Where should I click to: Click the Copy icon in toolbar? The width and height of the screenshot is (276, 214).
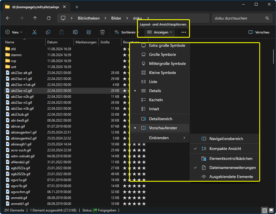click(x=48, y=32)
